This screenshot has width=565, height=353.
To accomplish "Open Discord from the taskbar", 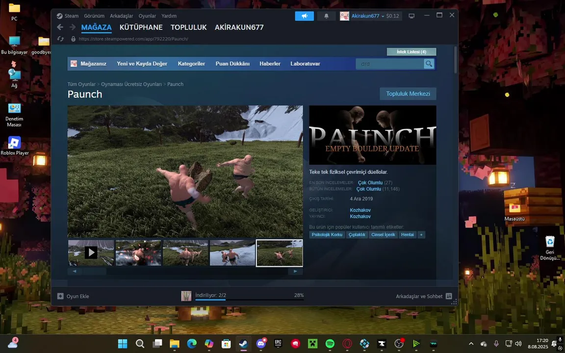I will [261, 344].
